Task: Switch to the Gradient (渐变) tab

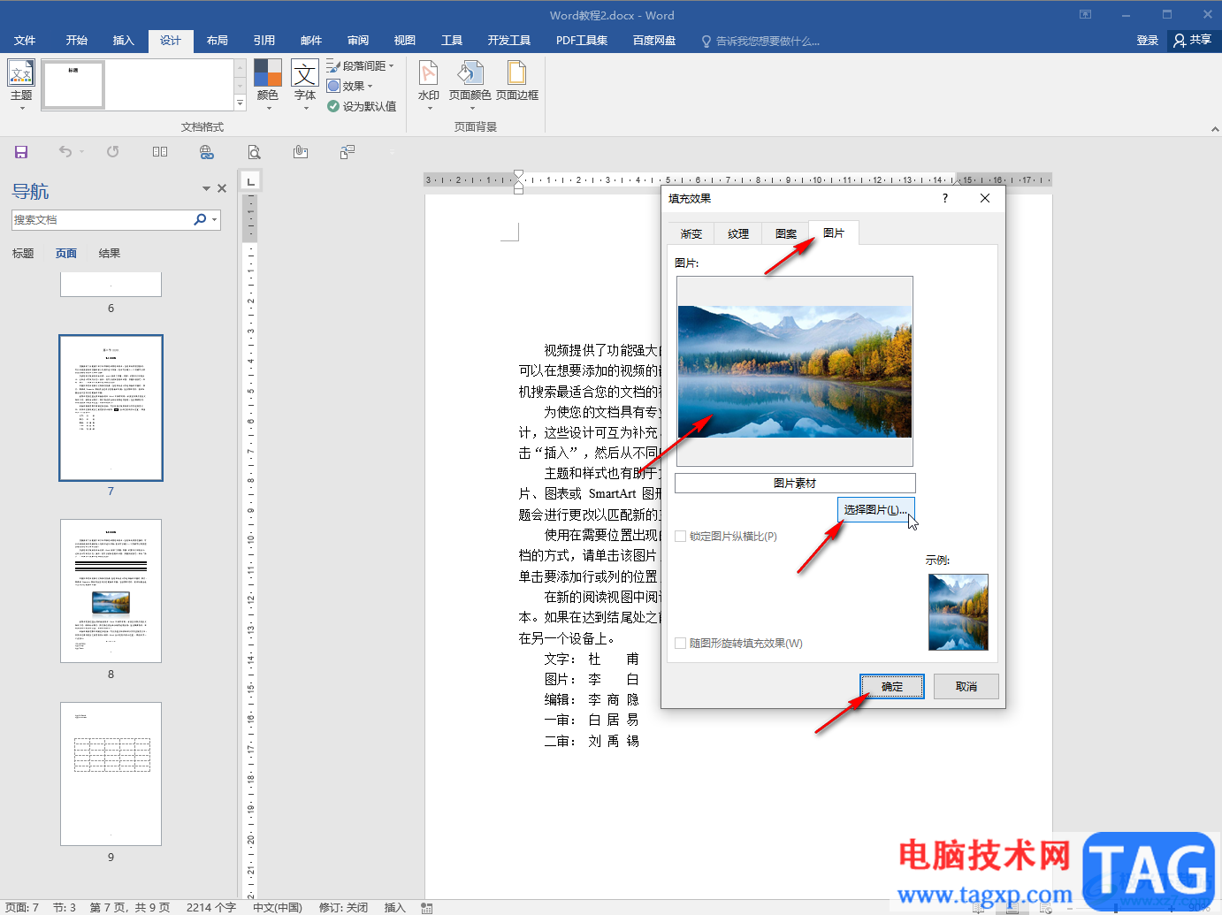Action: pos(691,234)
